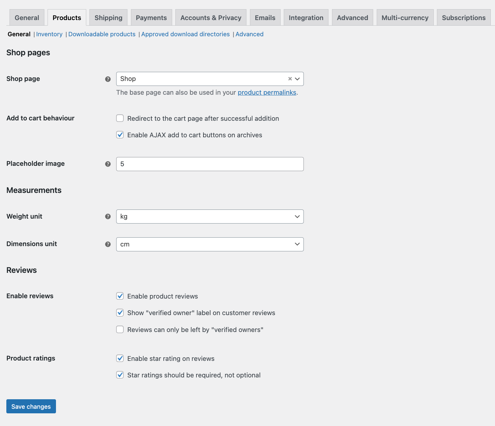Screen dimensions: 495x426
Task: Enable redirect to cart after successful addition
Action: pos(120,118)
